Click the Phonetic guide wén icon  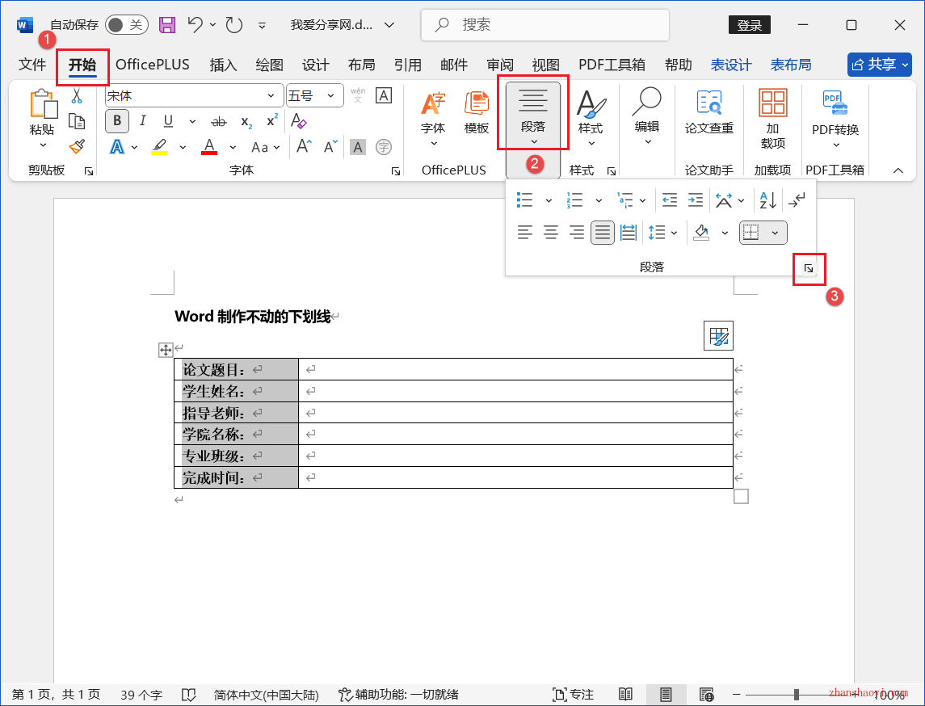pyautogui.click(x=358, y=95)
